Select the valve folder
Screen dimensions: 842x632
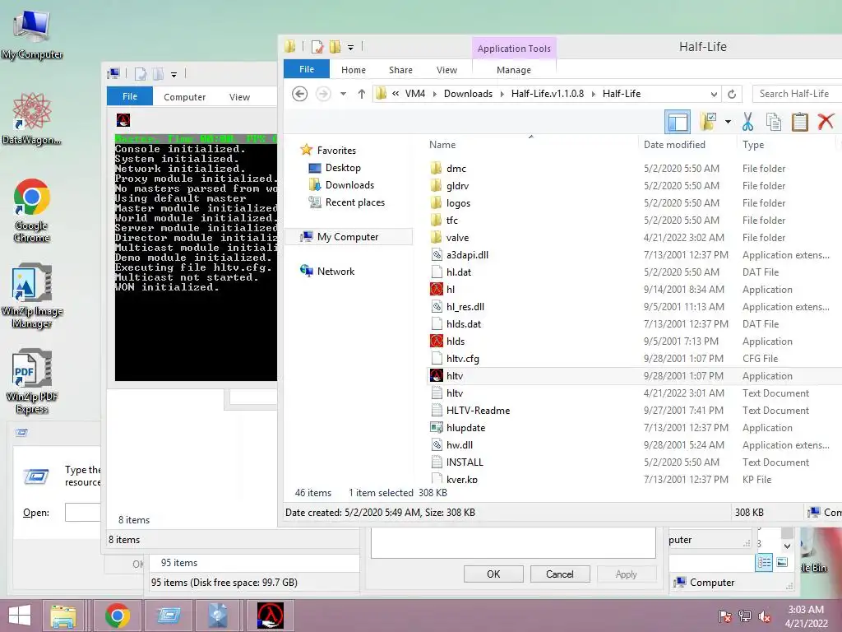point(457,238)
